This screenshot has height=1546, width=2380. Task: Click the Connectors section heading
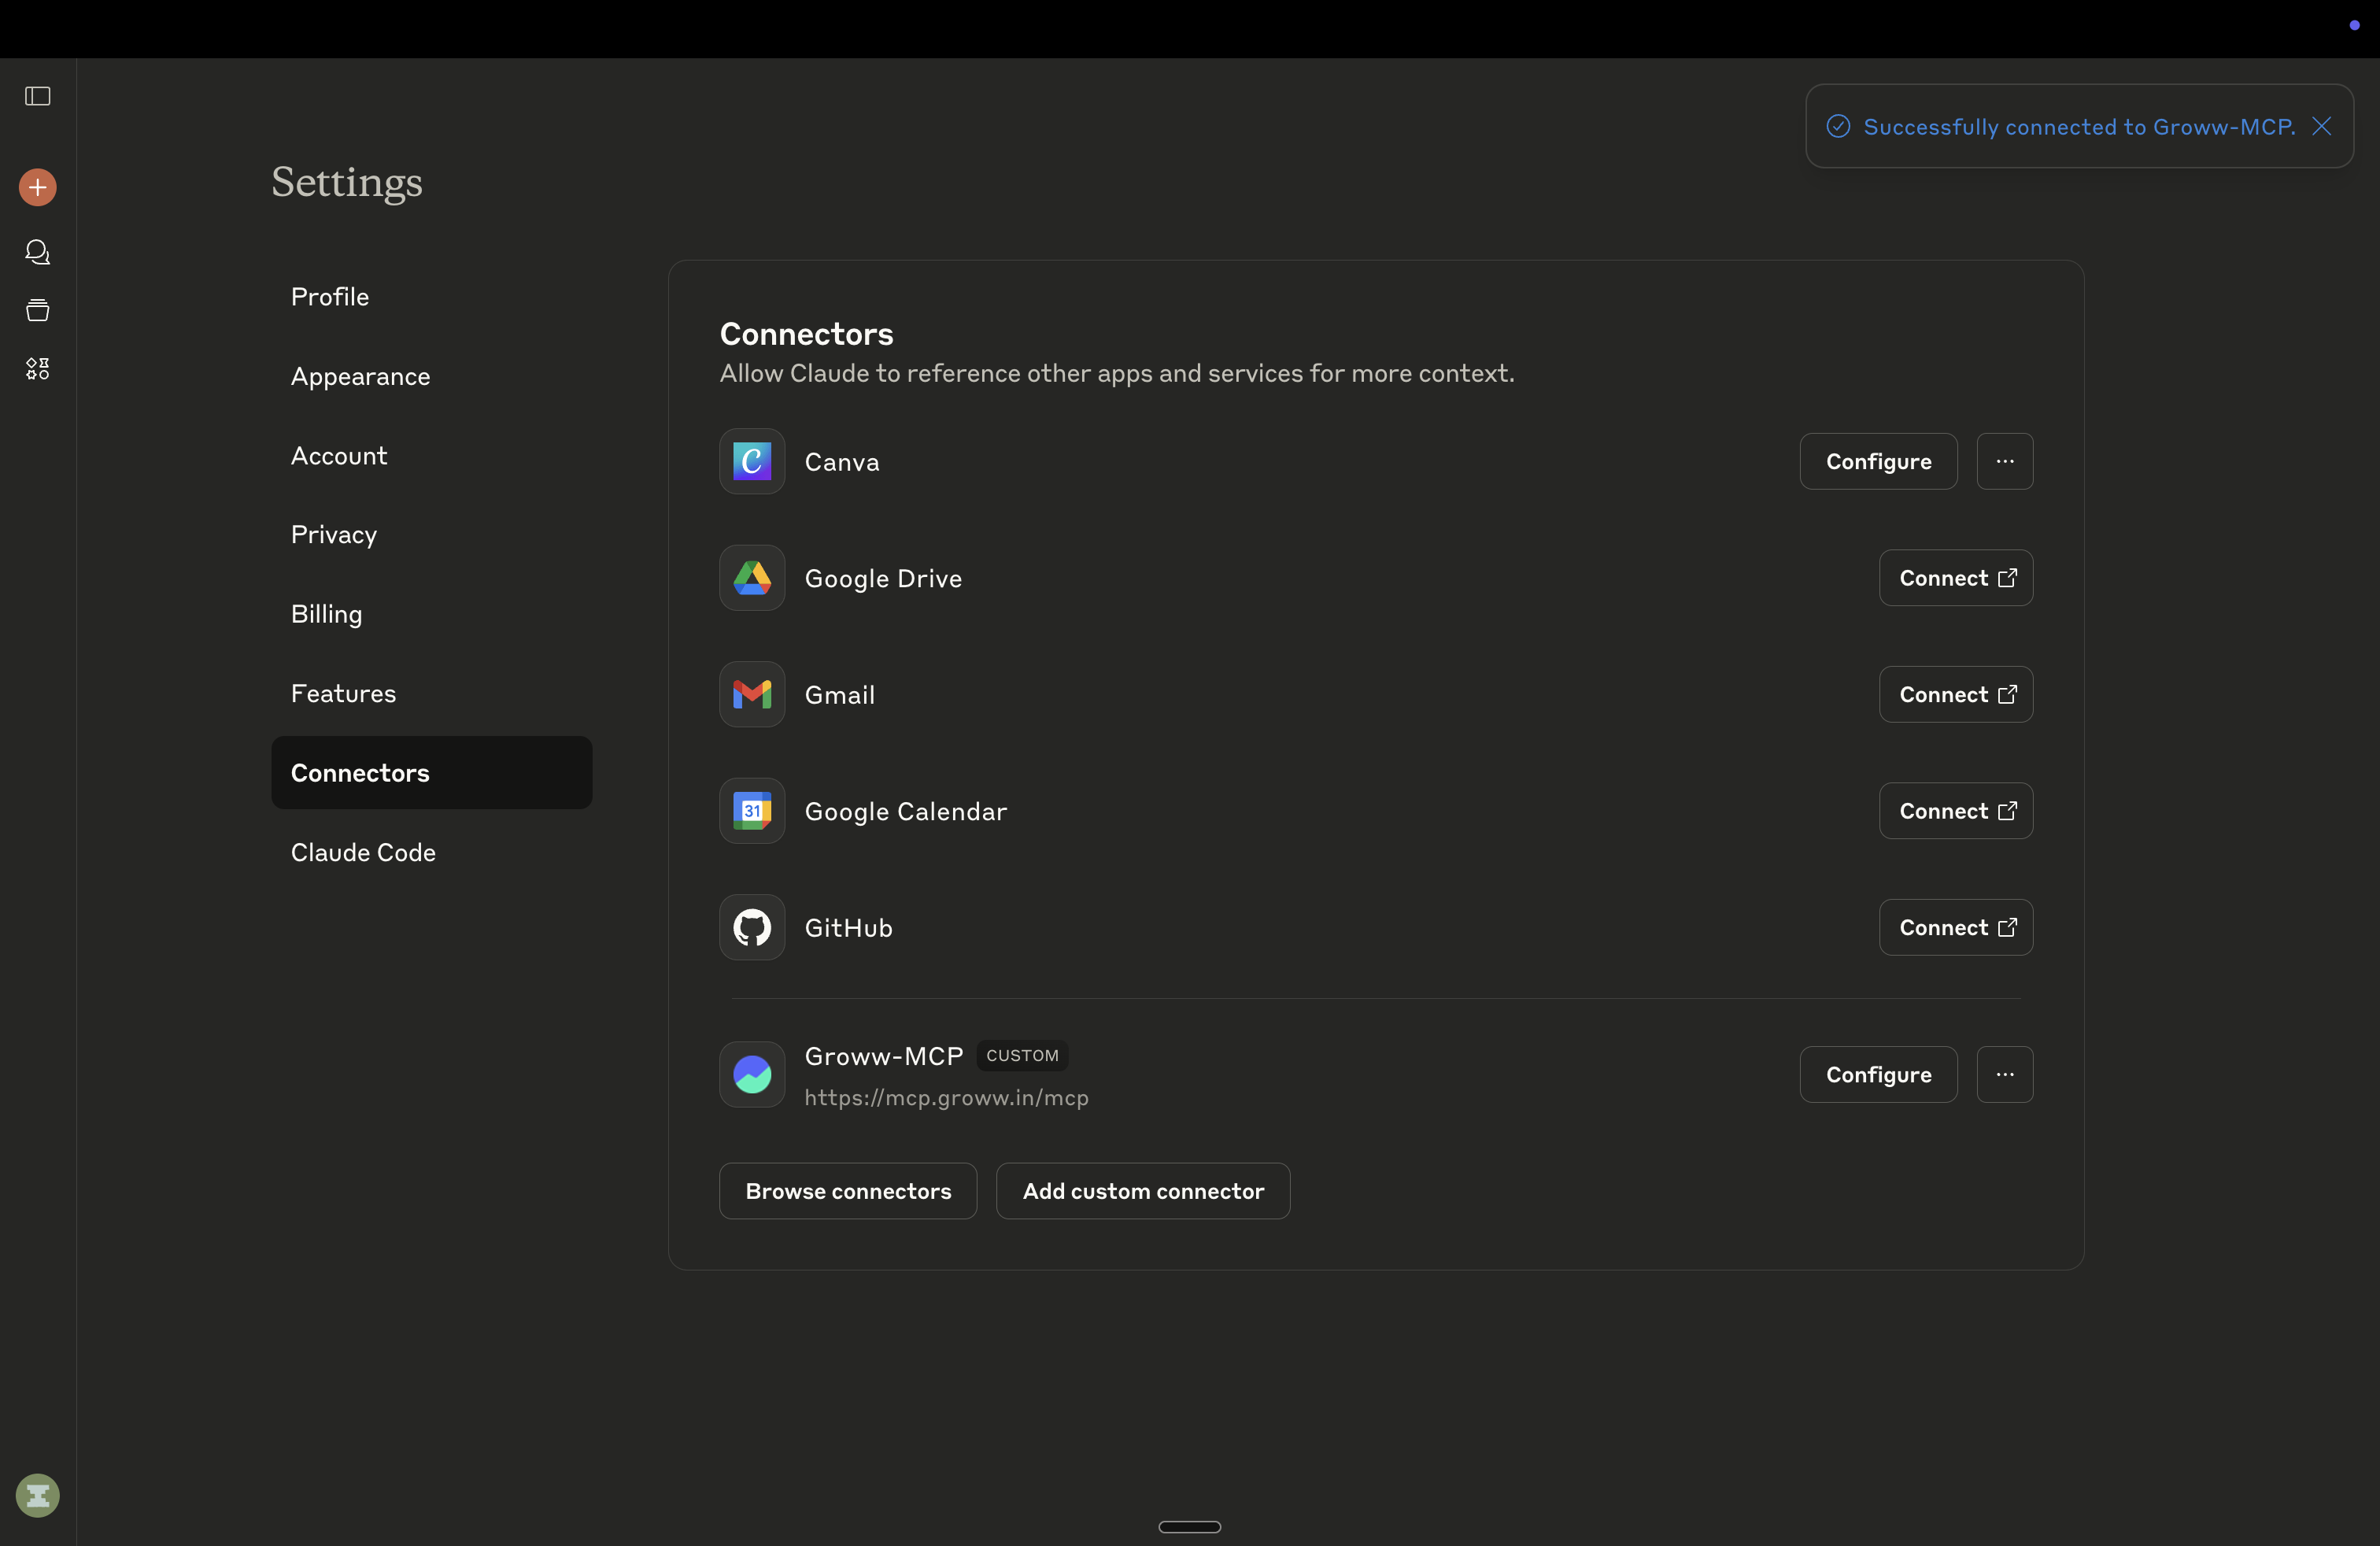(x=806, y=334)
